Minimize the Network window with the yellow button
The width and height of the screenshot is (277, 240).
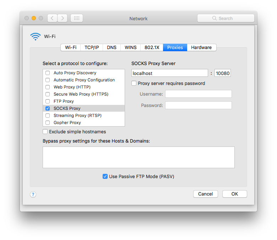tap(34, 18)
